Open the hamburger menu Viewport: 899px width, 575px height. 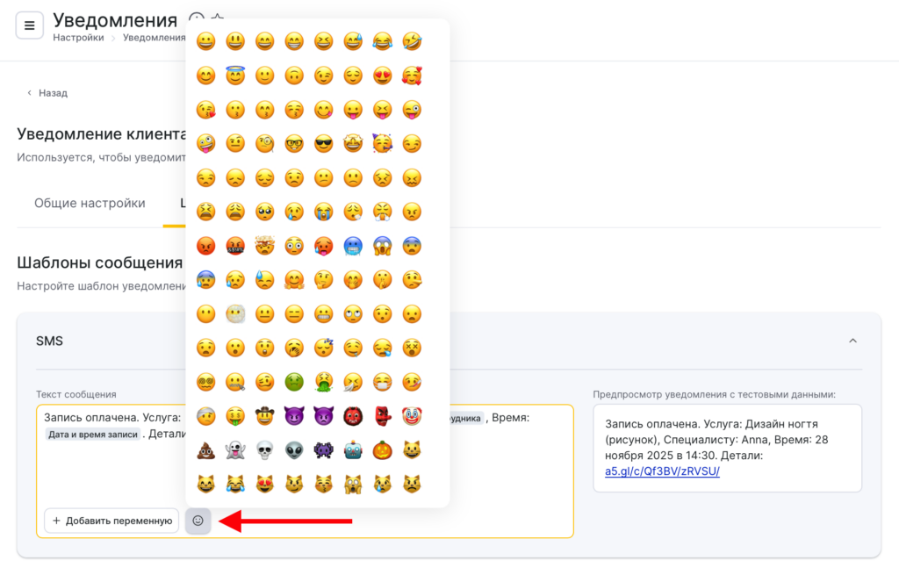pos(29,25)
